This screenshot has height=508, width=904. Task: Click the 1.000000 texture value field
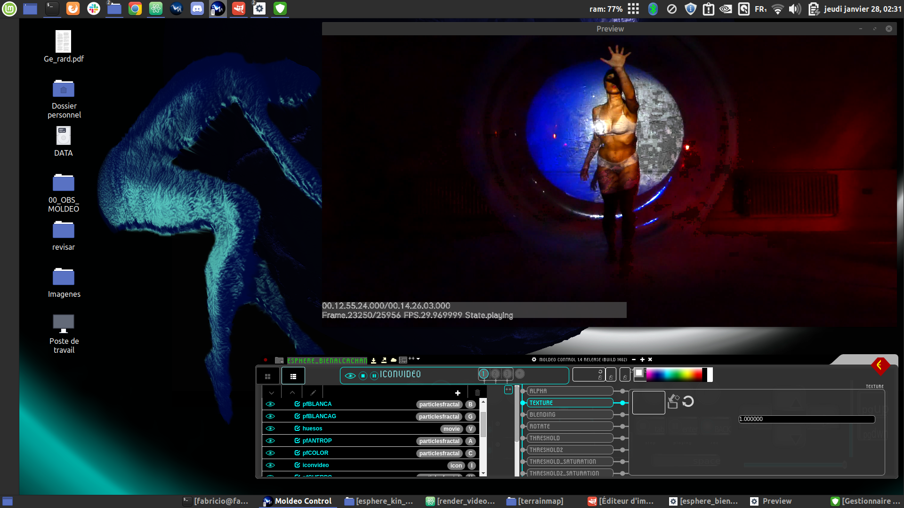click(x=806, y=419)
